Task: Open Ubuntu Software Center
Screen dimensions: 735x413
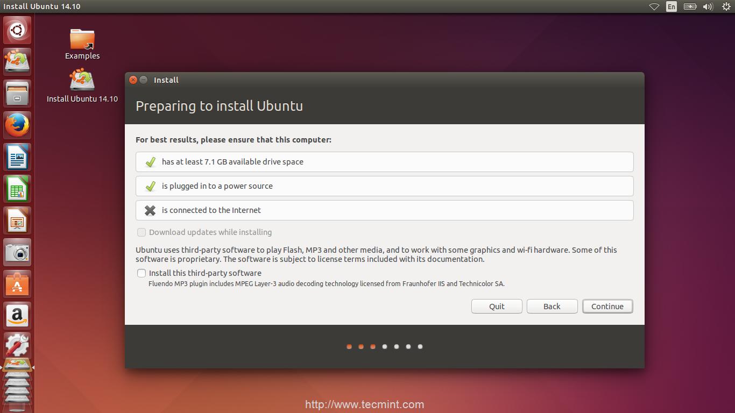Action: pyautogui.click(x=17, y=283)
